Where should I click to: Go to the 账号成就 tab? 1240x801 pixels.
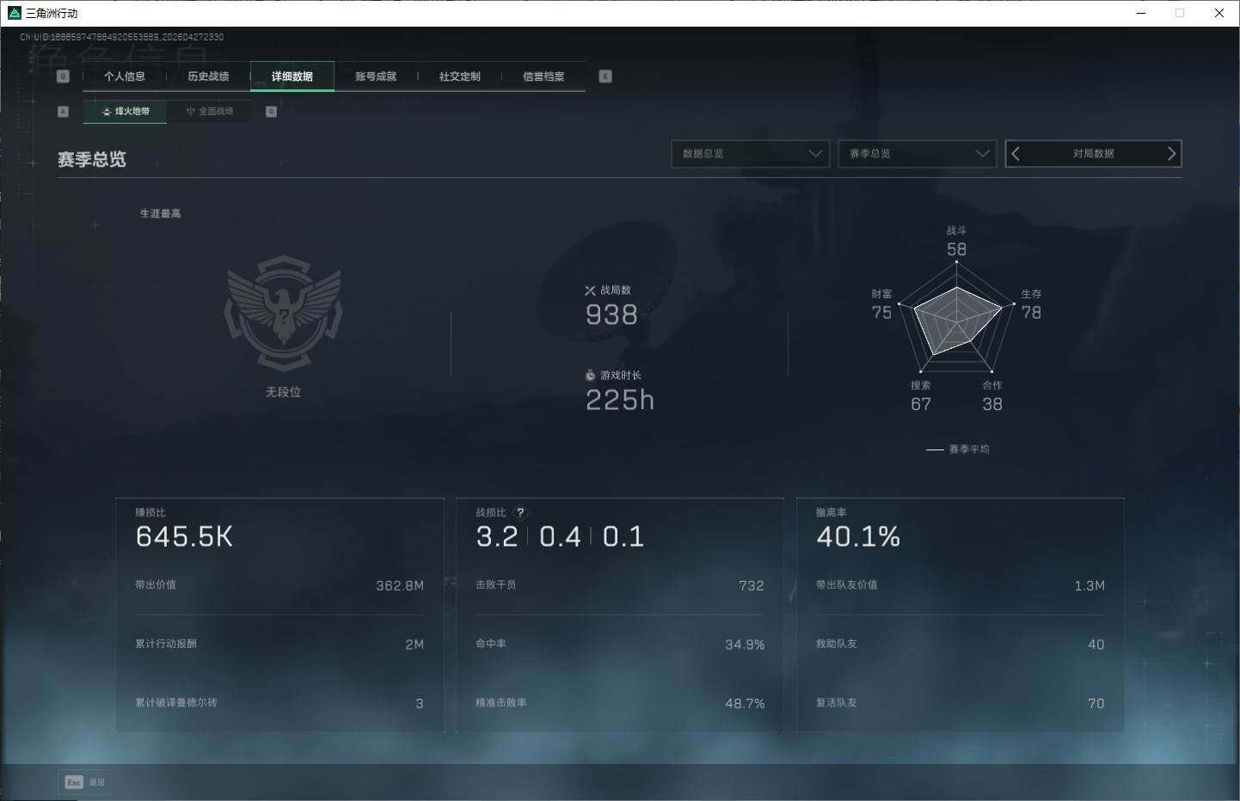376,76
